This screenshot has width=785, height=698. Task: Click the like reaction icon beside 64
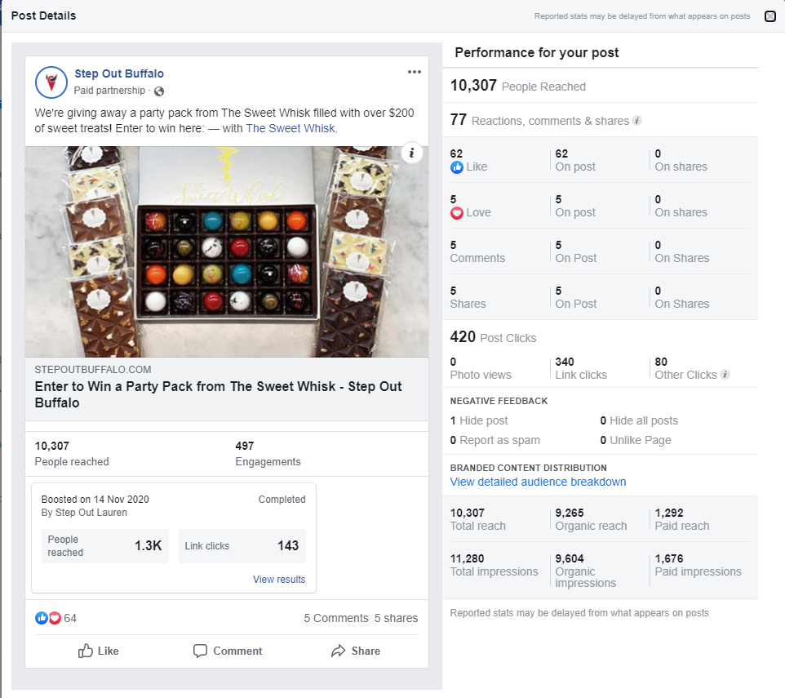(41, 618)
